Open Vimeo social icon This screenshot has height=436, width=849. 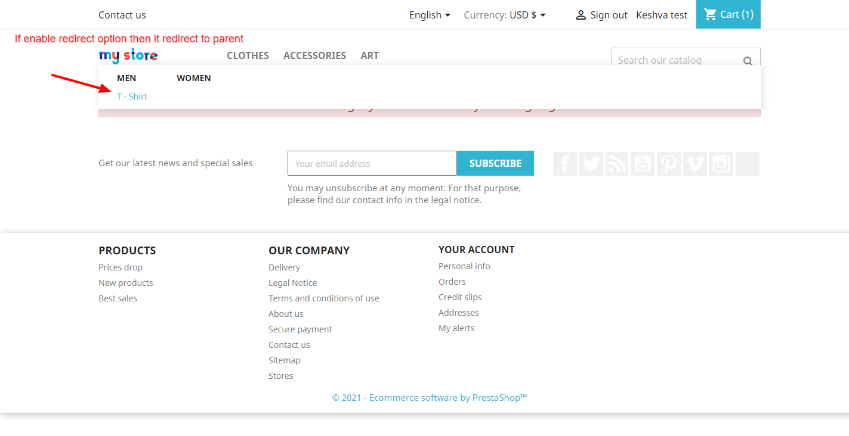[695, 164]
